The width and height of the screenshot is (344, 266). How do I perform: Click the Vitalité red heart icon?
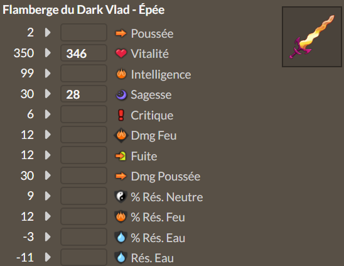(x=121, y=53)
